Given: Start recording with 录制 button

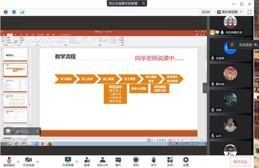Looking at the screenshot, I should (x=136, y=161).
